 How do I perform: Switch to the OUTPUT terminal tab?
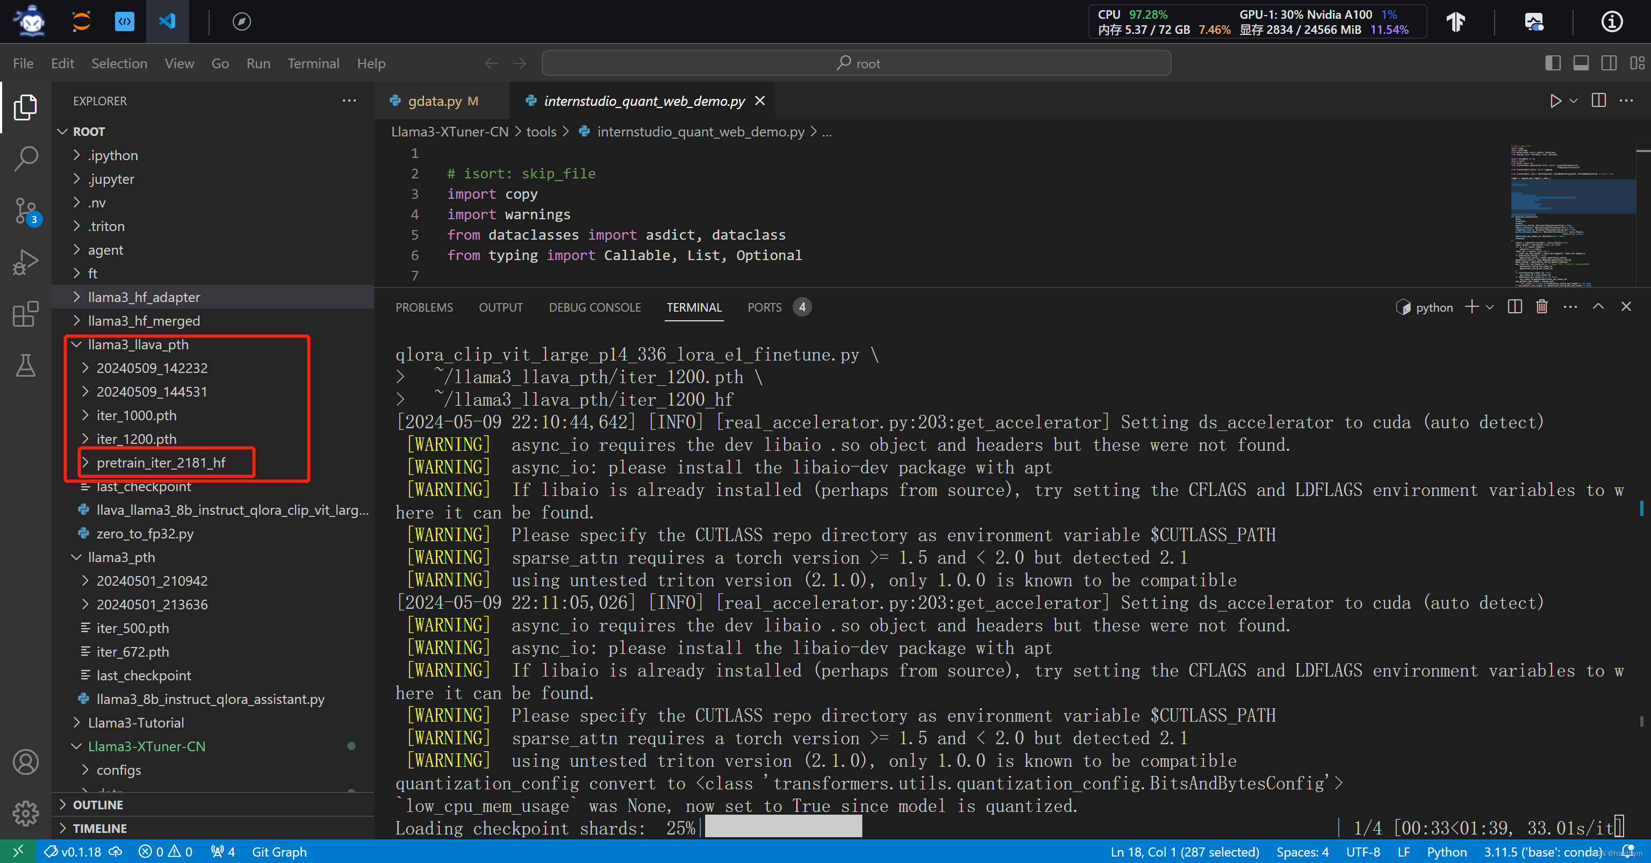pyautogui.click(x=501, y=307)
